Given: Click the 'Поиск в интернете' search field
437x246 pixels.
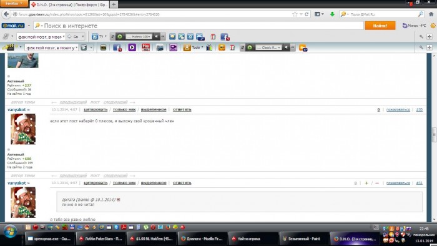Looking at the screenshot, I should [199, 26].
